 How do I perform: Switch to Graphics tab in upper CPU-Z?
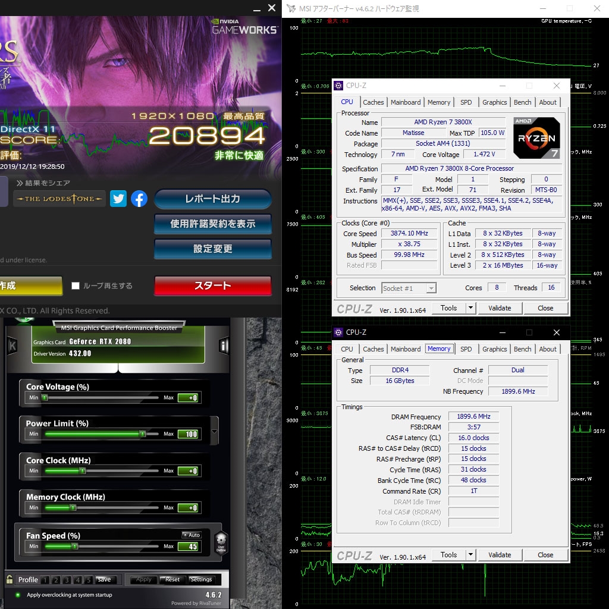pyautogui.click(x=494, y=102)
